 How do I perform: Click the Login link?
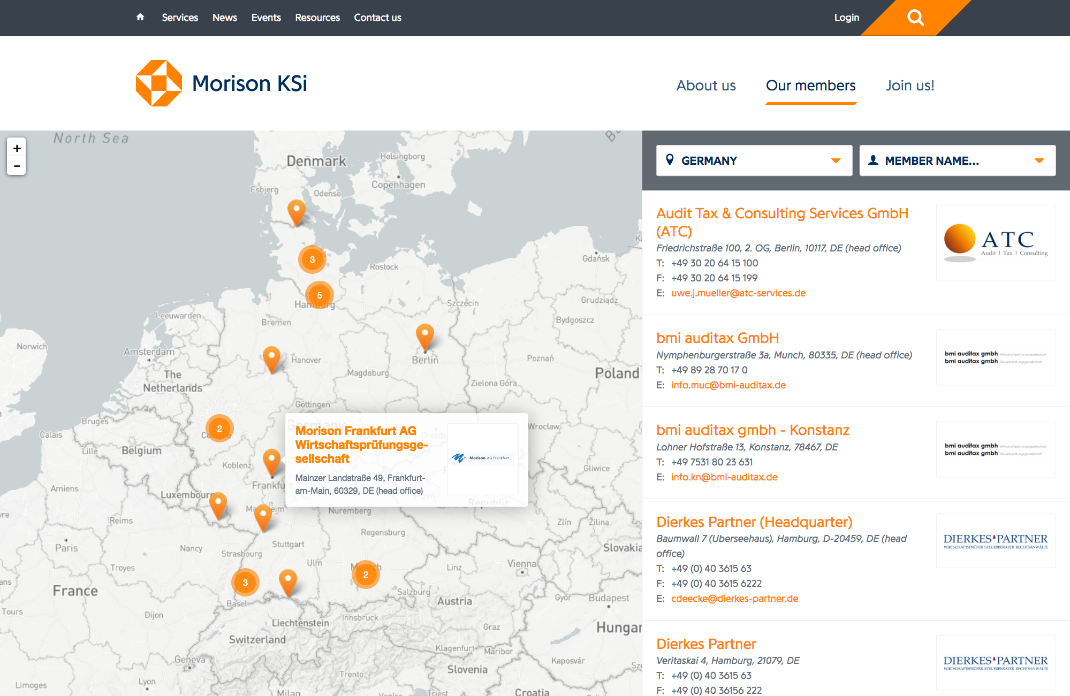(x=847, y=18)
